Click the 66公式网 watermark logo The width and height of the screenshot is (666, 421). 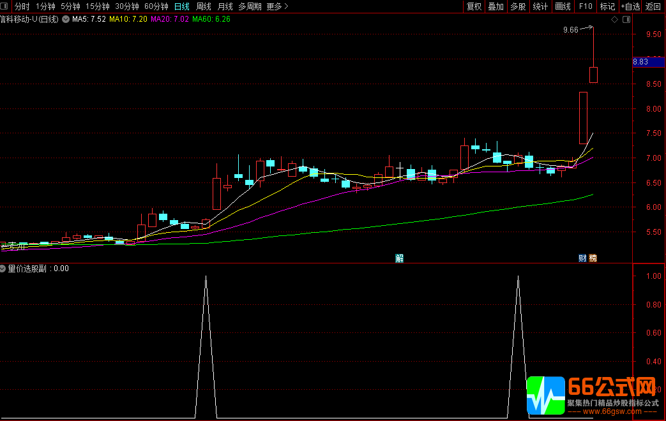pos(594,395)
